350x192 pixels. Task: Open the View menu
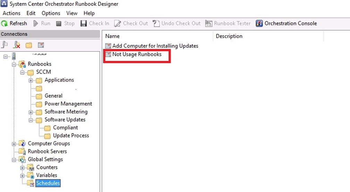click(x=72, y=13)
